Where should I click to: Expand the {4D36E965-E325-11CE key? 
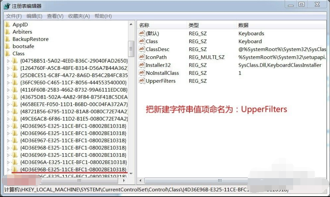[x=8, y=126]
